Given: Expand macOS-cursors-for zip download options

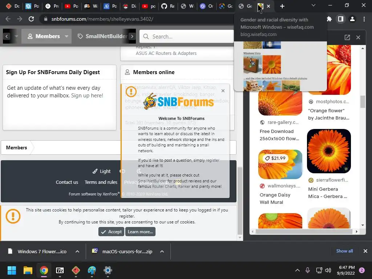Looking at the screenshot, I should pos(162,251).
